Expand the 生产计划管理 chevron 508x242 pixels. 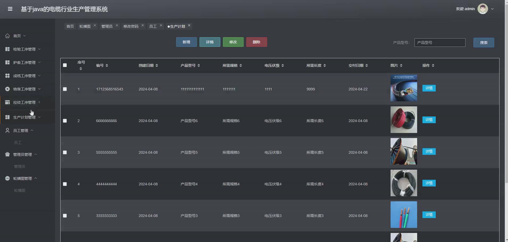pos(39,117)
